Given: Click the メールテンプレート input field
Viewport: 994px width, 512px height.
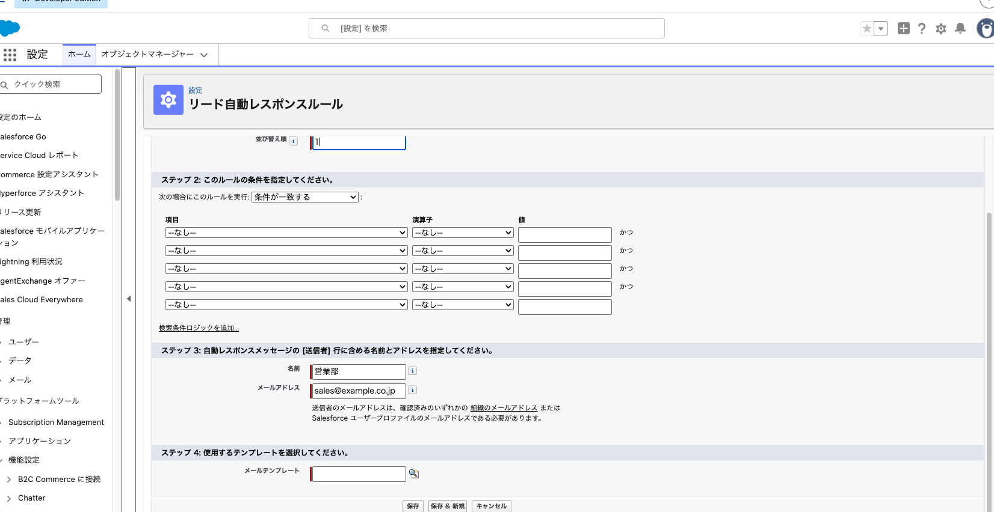Looking at the screenshot, I should point(359,474).
